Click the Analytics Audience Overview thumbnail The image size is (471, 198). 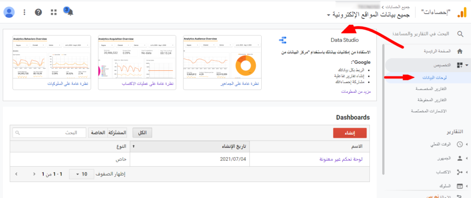[222, 57]
